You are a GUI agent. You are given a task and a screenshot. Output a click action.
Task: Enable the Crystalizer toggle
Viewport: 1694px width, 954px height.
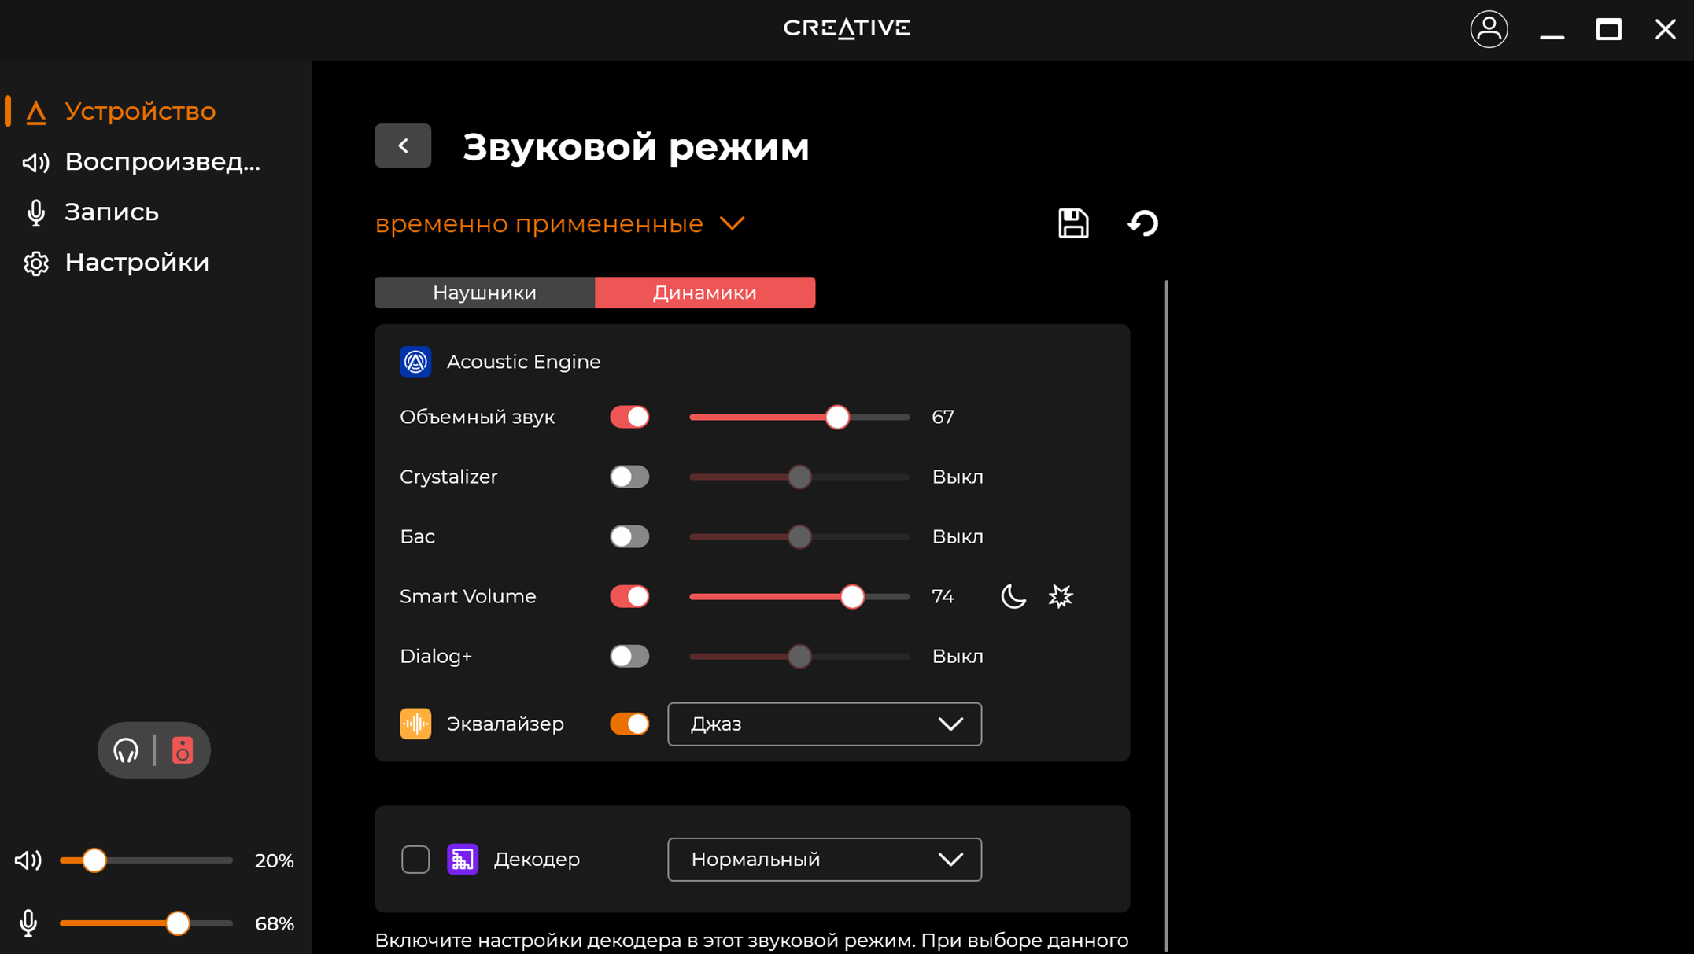(629, 477)
